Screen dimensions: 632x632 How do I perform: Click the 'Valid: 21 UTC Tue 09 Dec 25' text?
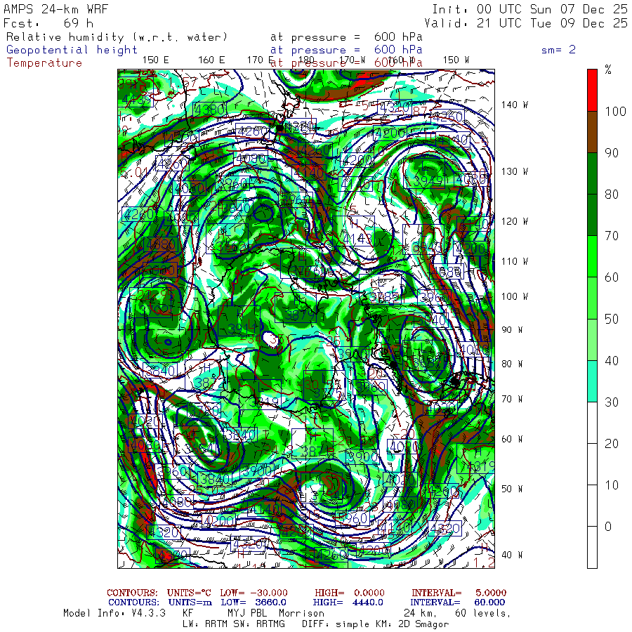coord(529,22)
